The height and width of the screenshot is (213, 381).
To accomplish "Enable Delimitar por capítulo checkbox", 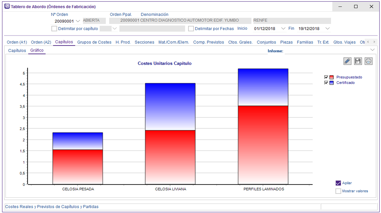I will coord(54,29).
